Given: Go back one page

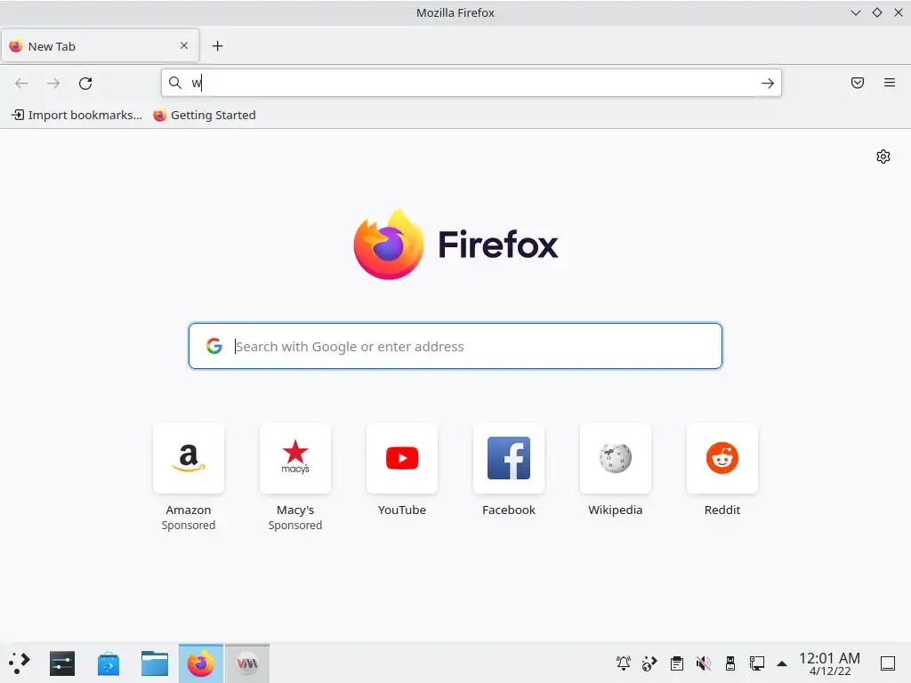Looking at the screenshot, I should pos(21,83).
